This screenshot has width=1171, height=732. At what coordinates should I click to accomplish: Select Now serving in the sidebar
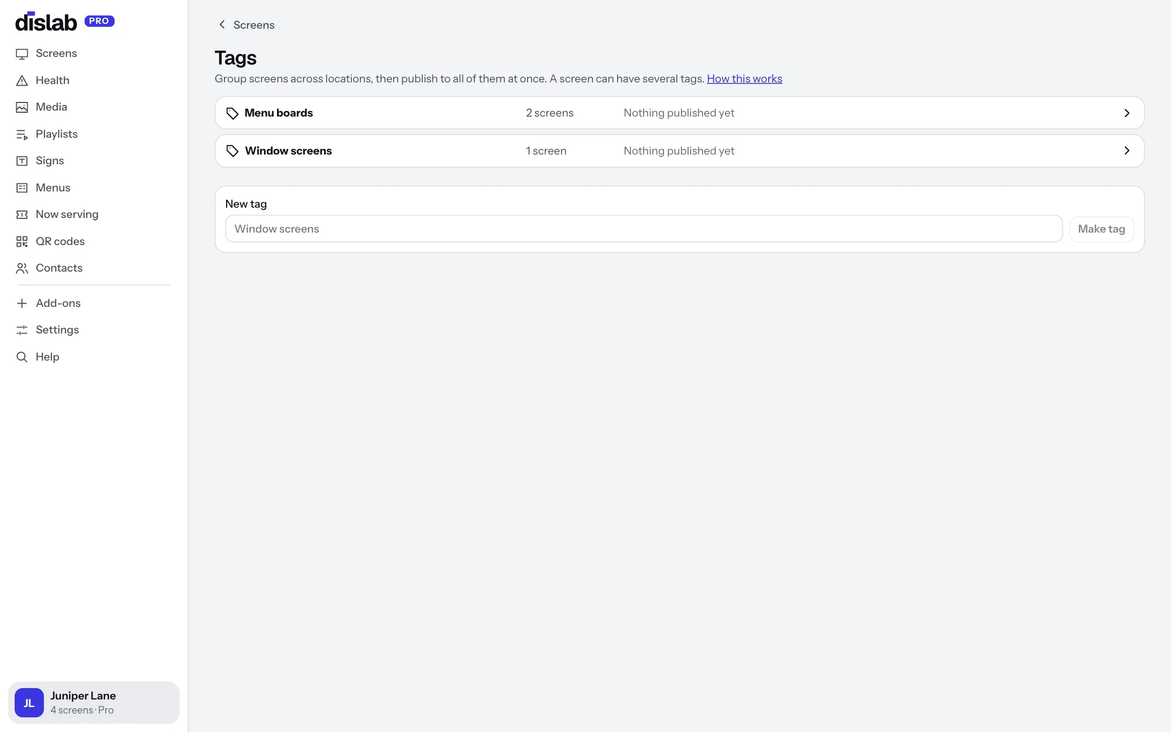(67, 214)
